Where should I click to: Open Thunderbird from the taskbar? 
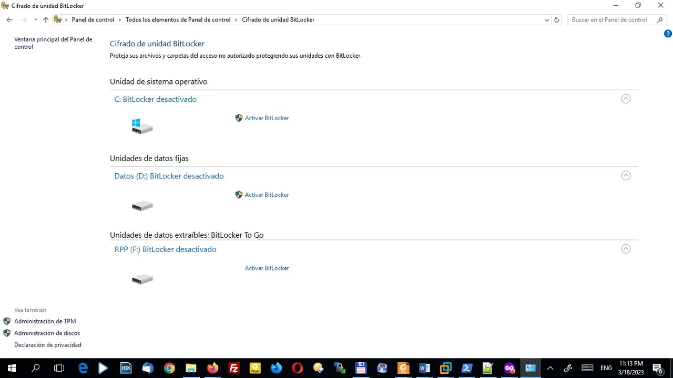pyautogui.click(x=148, y=368)
